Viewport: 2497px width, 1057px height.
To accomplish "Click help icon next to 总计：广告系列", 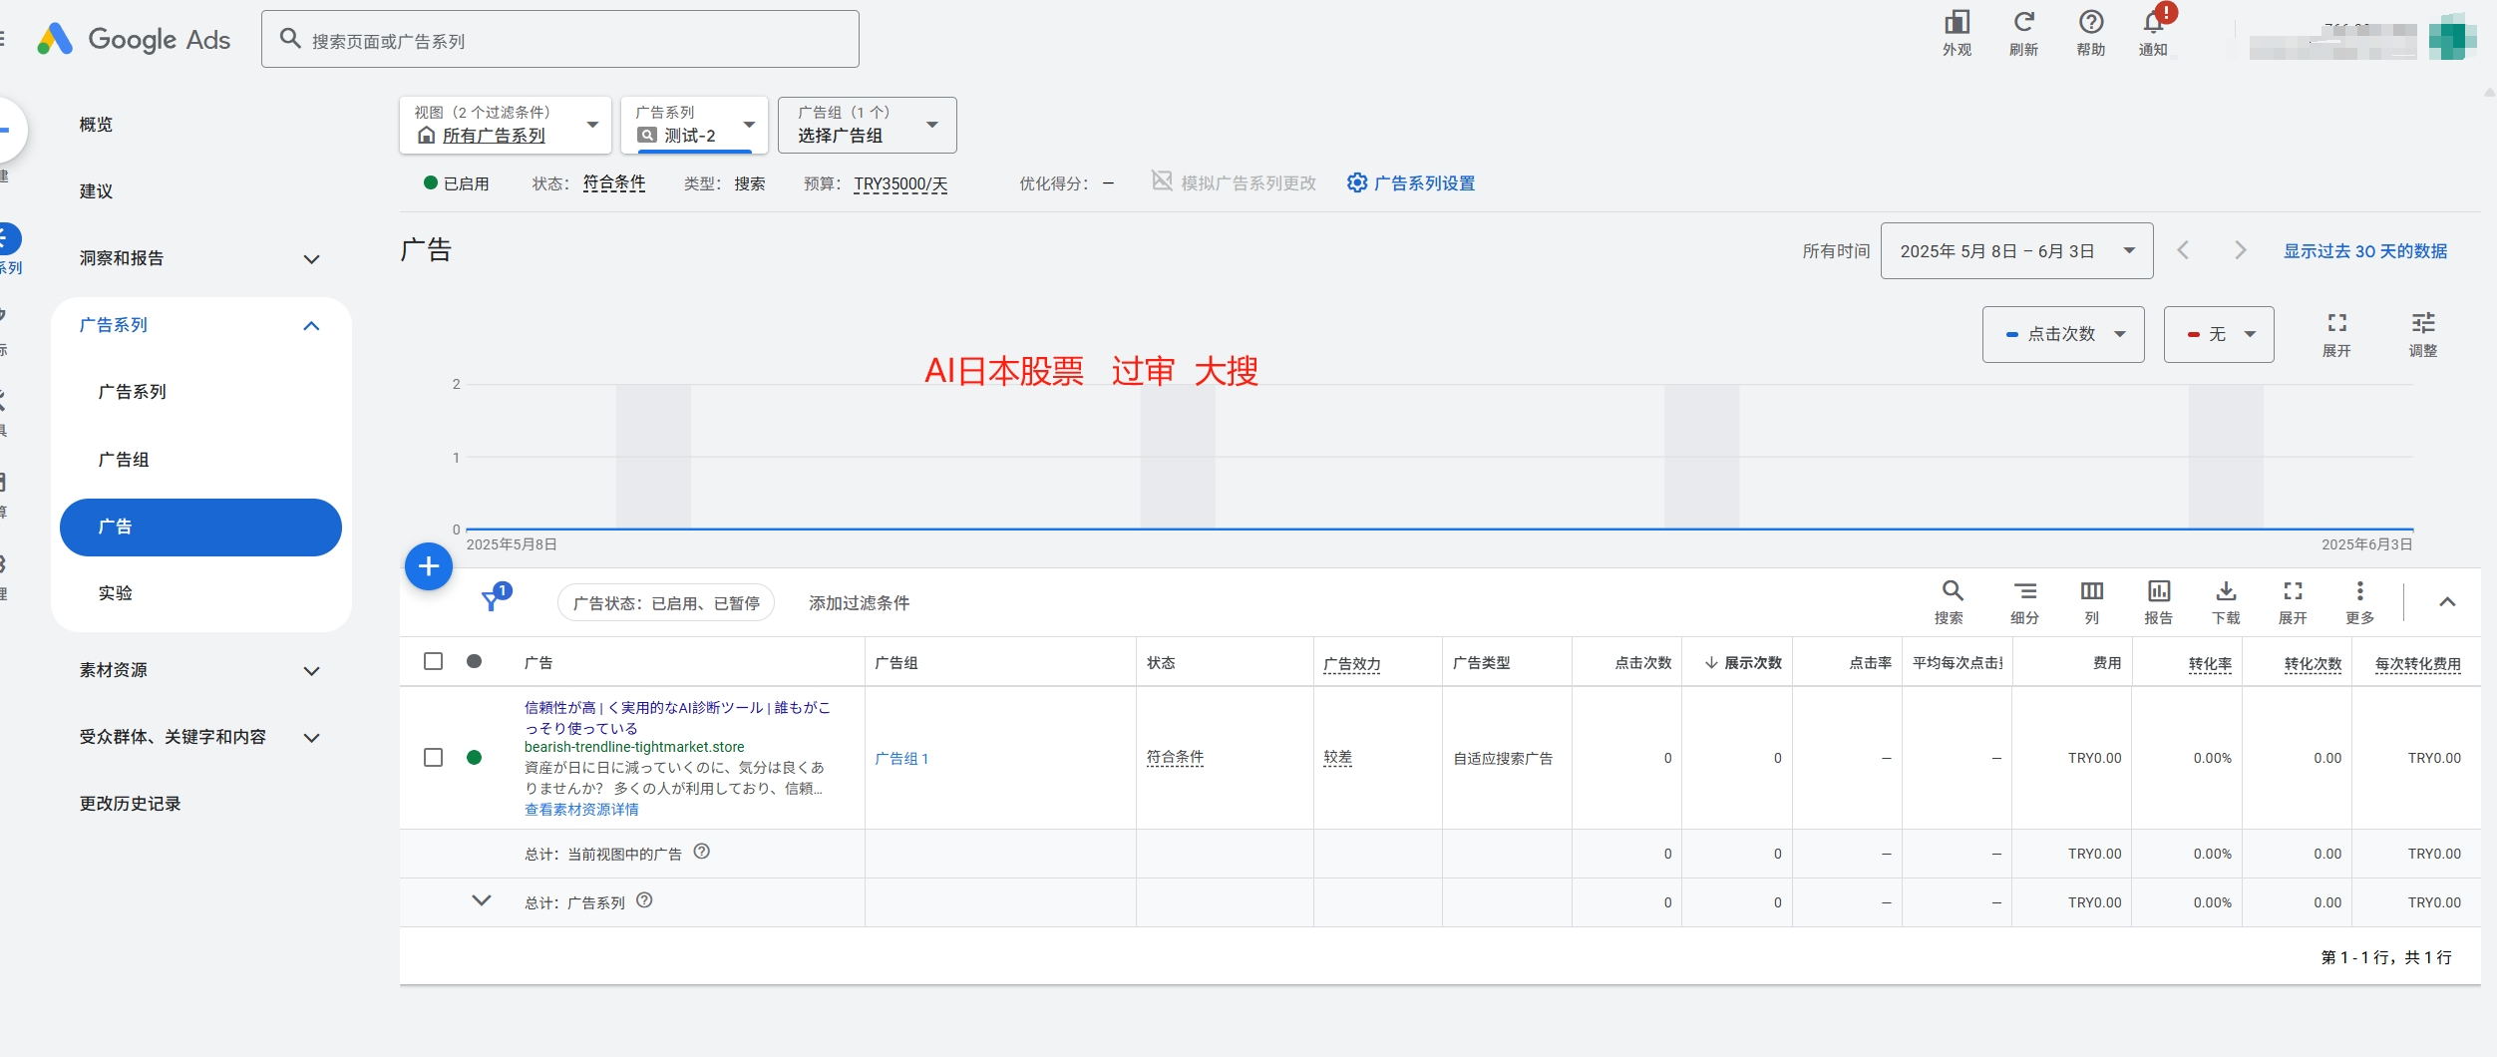I will [644, 900].
